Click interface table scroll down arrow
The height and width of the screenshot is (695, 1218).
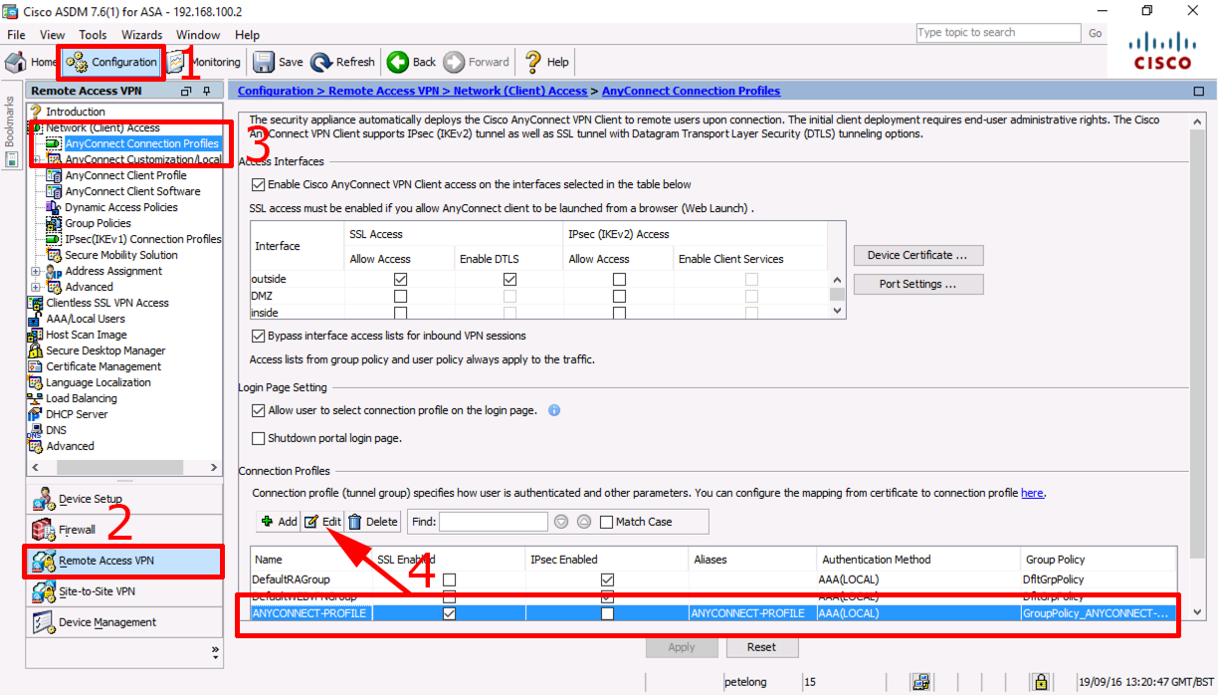837,311
